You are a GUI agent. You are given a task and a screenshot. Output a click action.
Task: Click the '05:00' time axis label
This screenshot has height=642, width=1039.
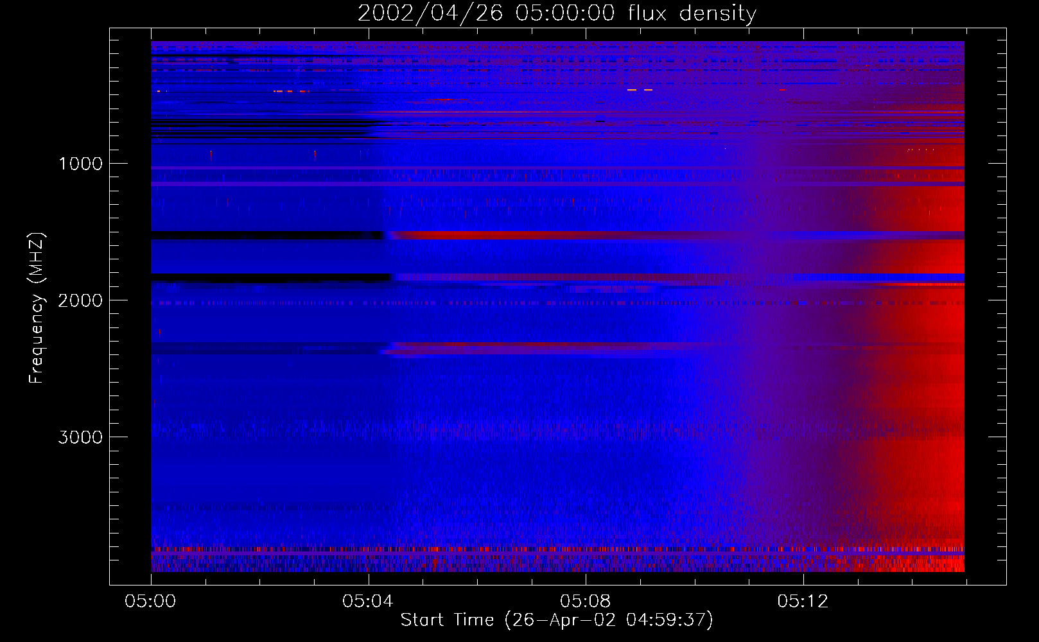click(150, 601)
